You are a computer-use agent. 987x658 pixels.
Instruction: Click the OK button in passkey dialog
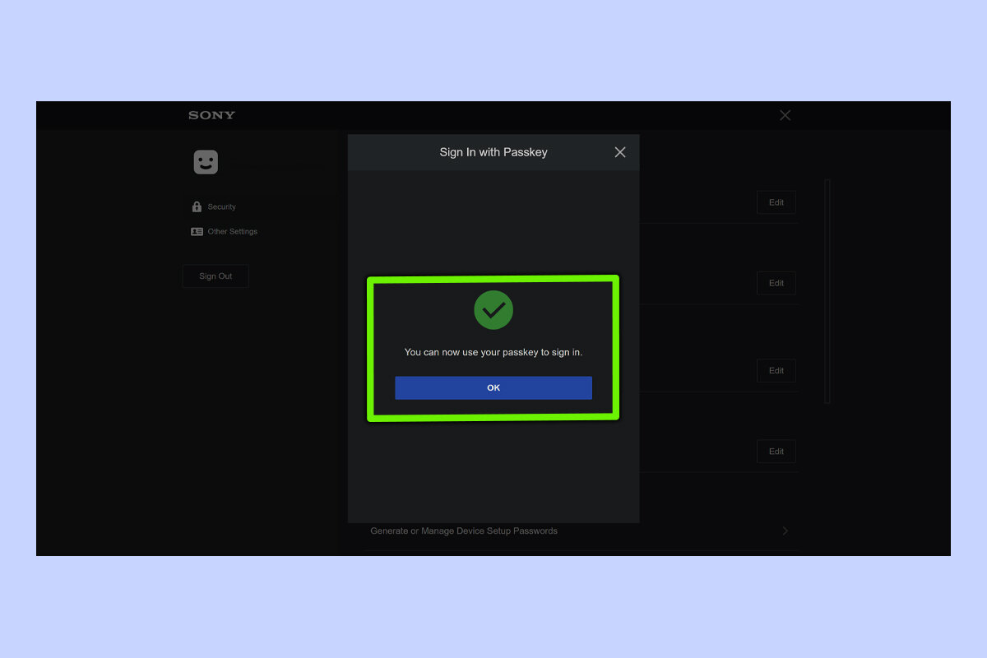tap(493, 388)
